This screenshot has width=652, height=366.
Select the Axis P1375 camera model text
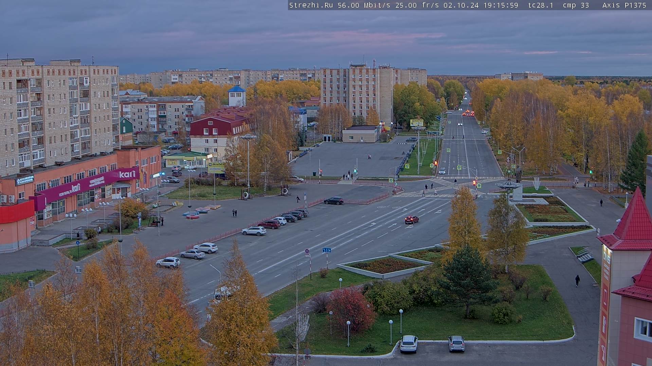coord(624,5)
